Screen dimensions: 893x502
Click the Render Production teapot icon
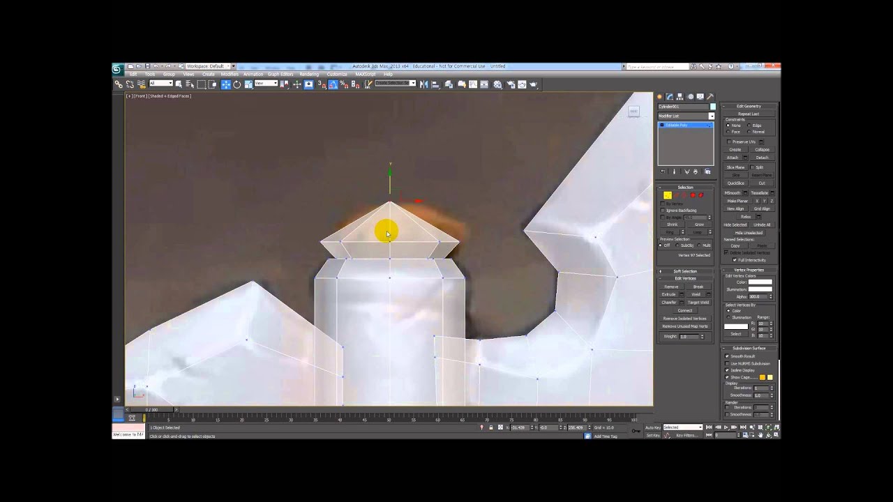(534, 84)
